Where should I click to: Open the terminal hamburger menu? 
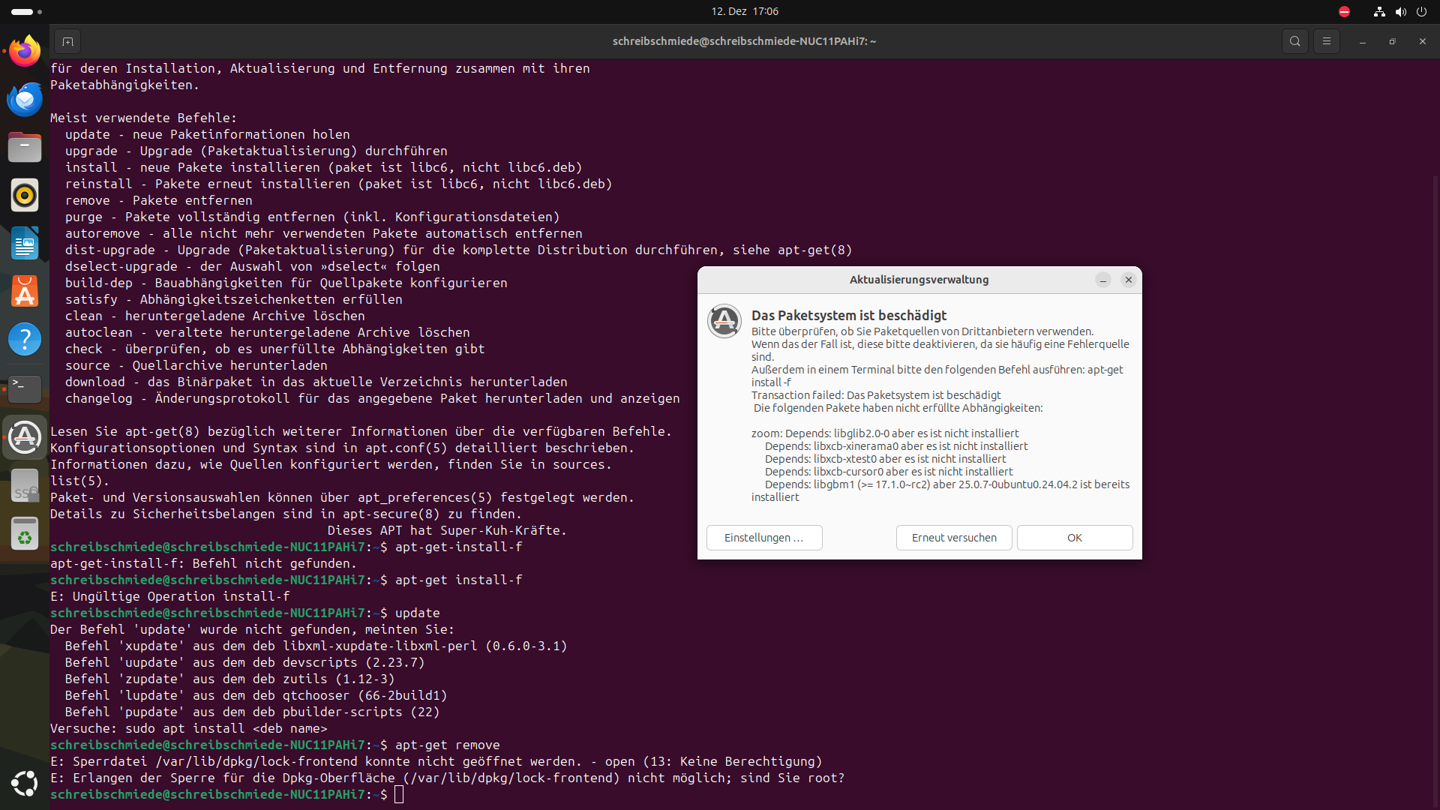[x=1327, y=41]
